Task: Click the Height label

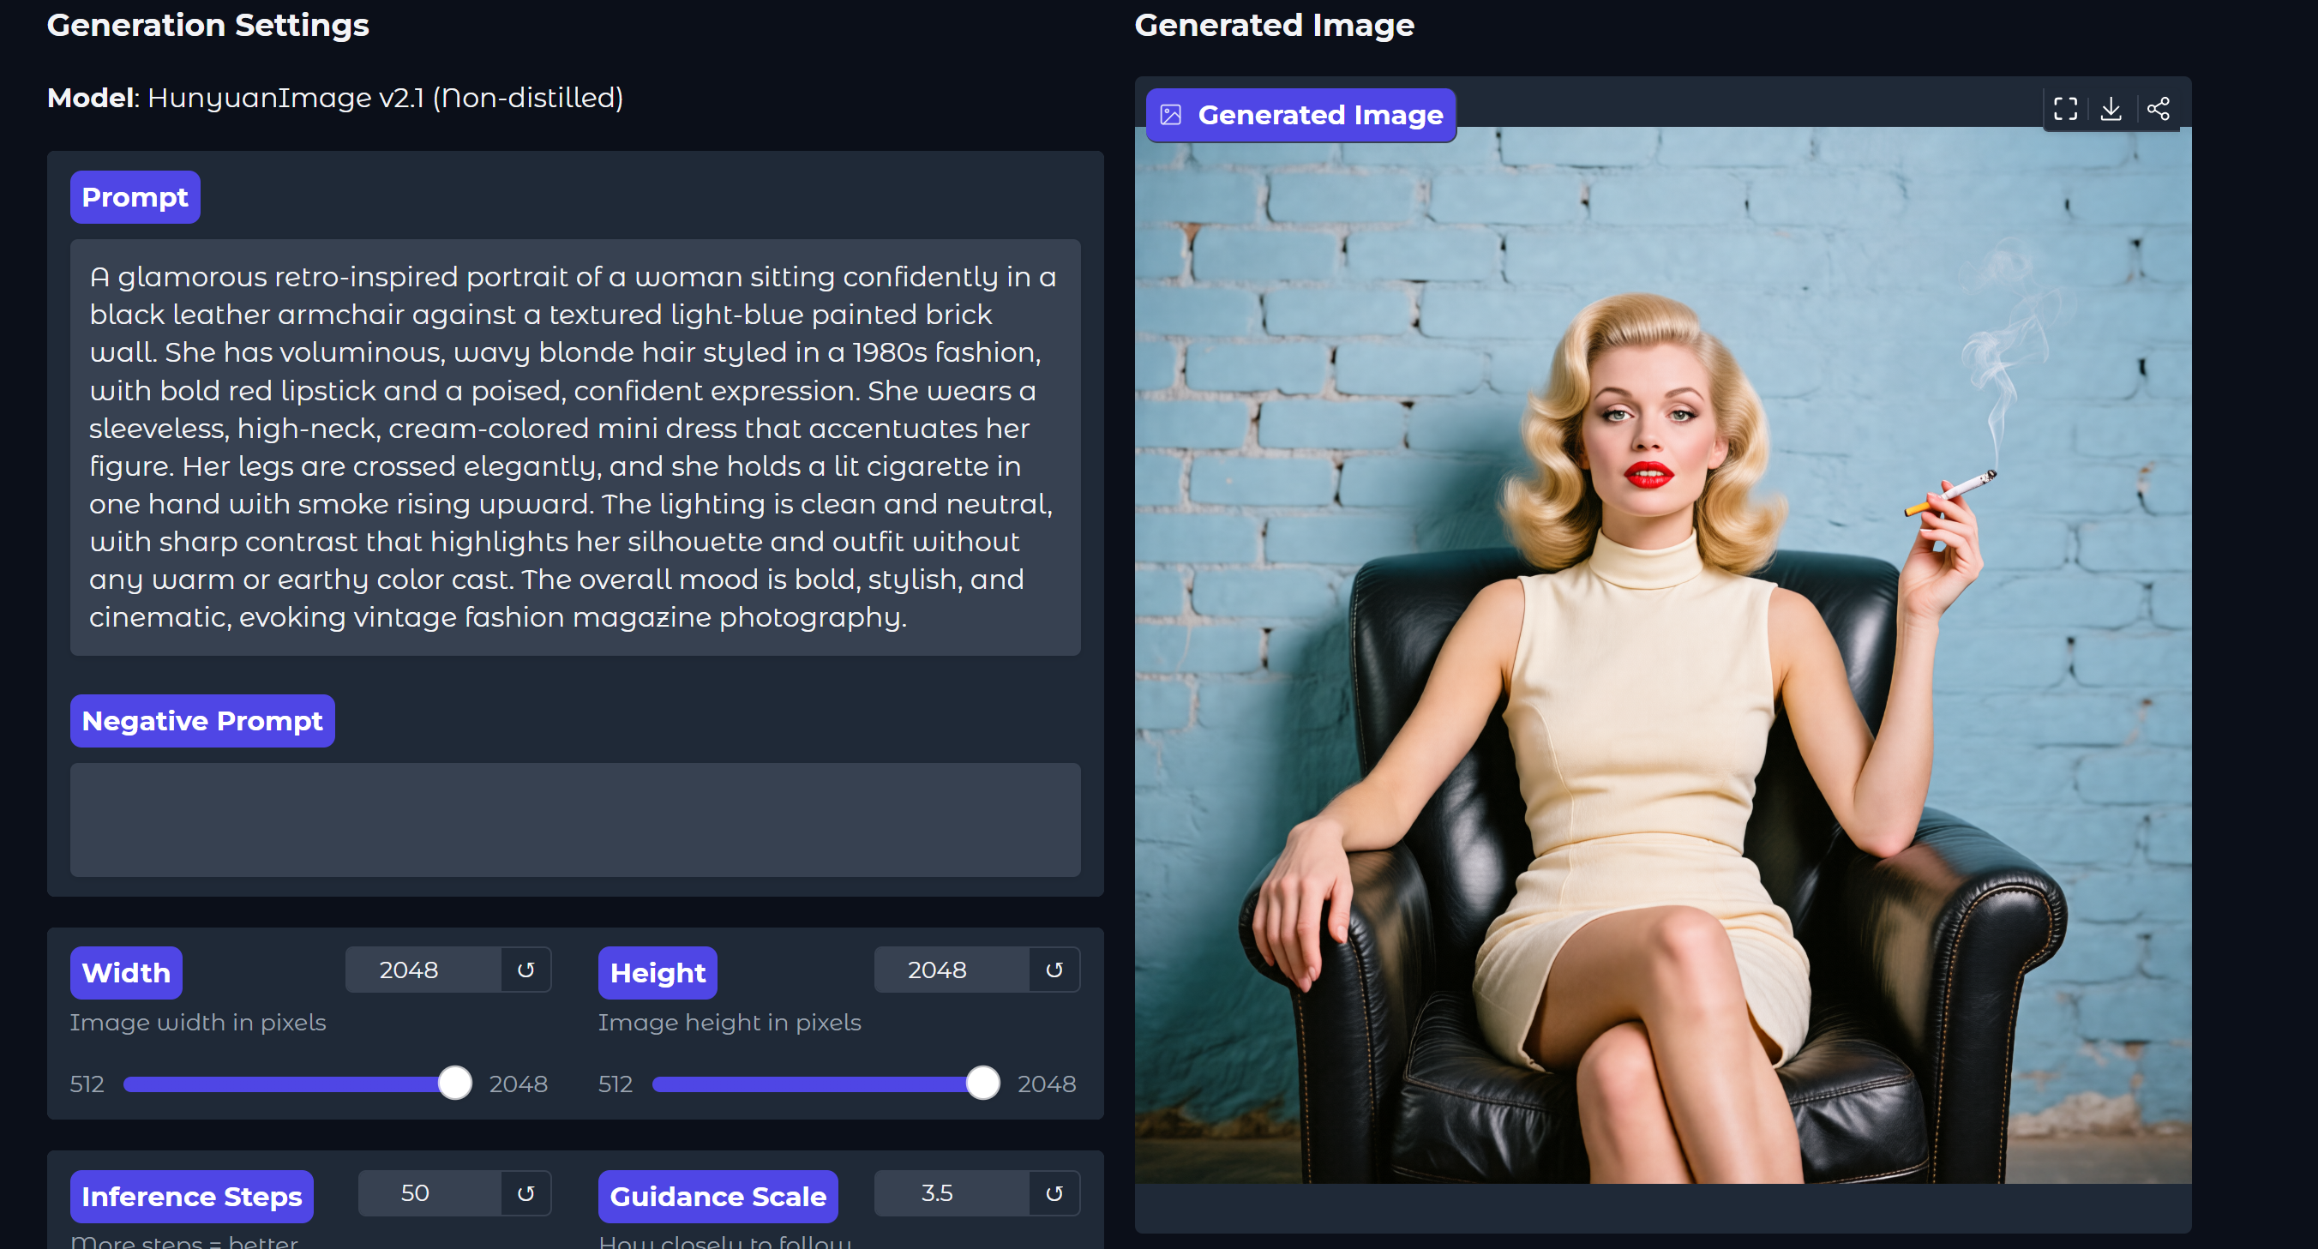Action: click(658, 973)
